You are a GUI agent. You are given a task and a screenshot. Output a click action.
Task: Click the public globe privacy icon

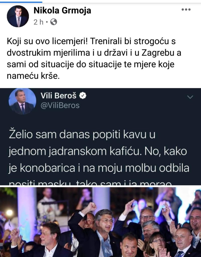[53, 22]
